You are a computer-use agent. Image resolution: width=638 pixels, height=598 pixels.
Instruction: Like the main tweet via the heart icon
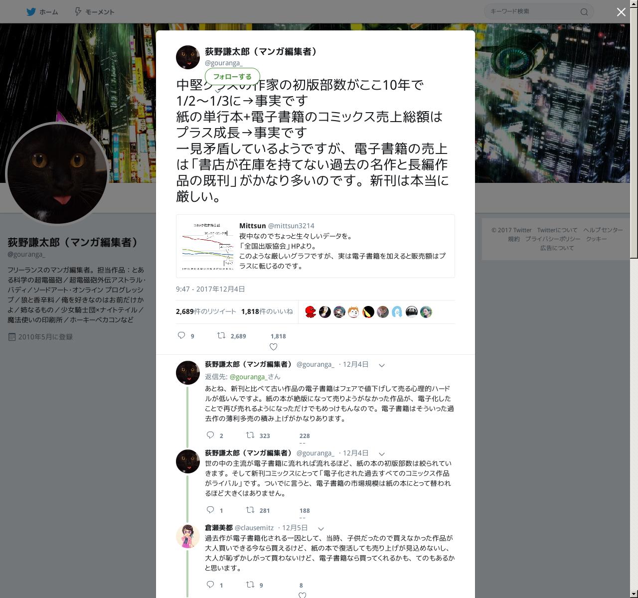[x=273, y=347]
